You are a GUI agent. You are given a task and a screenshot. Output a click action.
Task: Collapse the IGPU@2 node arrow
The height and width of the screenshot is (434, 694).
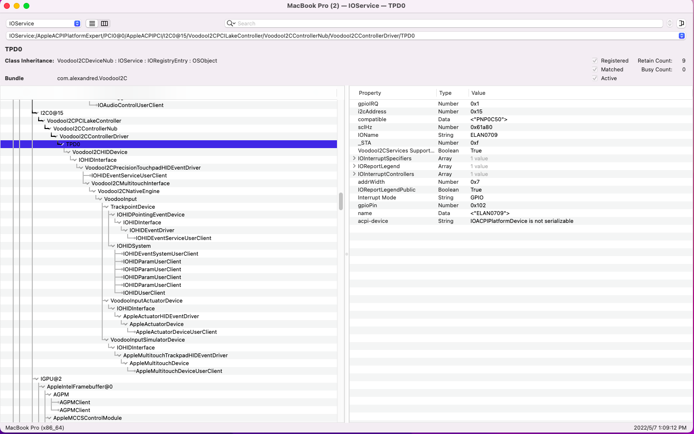36,379
